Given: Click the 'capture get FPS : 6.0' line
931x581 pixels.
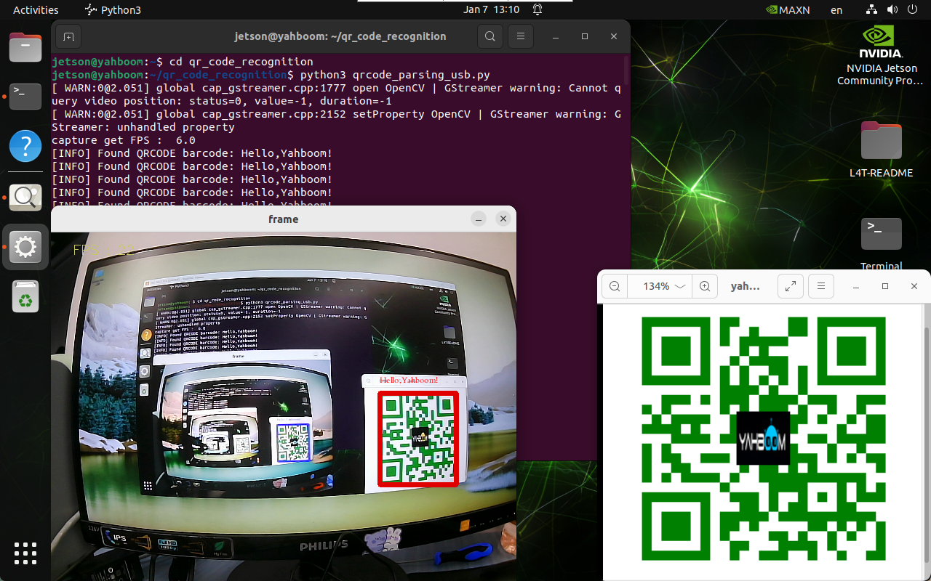Looking at the screenshot, I should pos(124,140).
